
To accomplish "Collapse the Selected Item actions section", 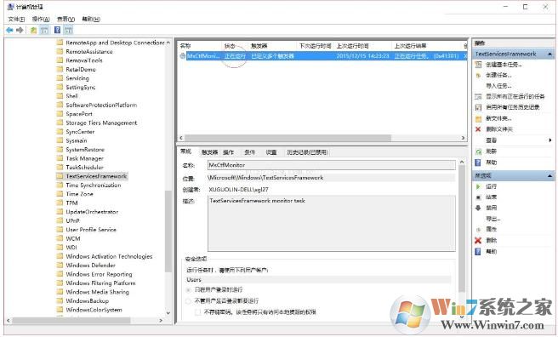I will coord(549,176).
